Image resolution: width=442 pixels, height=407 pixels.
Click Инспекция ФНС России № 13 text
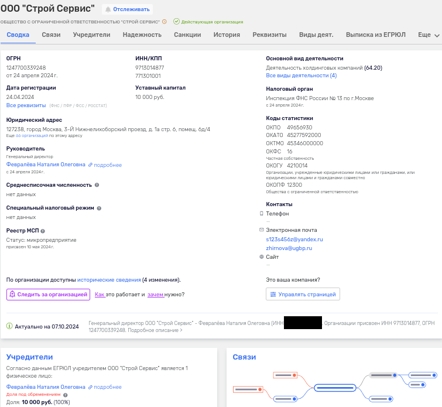coord(320,98)
